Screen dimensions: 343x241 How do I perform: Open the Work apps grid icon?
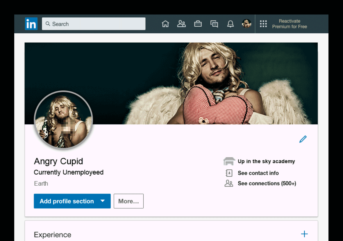pyautogui.click(x=263, y=24)
